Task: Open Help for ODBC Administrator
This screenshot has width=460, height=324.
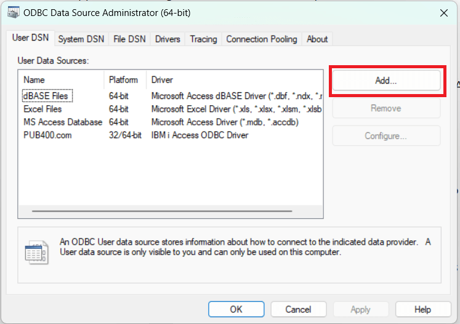Action: point(422,309)
